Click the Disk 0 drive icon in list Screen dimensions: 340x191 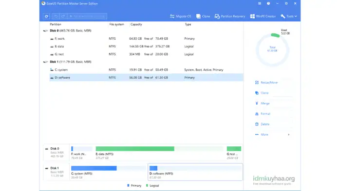[45, 31]
